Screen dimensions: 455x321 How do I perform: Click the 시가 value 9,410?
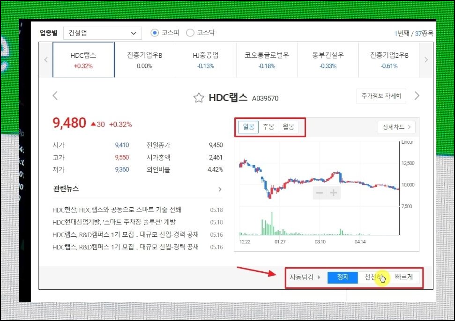pos(122,145)
